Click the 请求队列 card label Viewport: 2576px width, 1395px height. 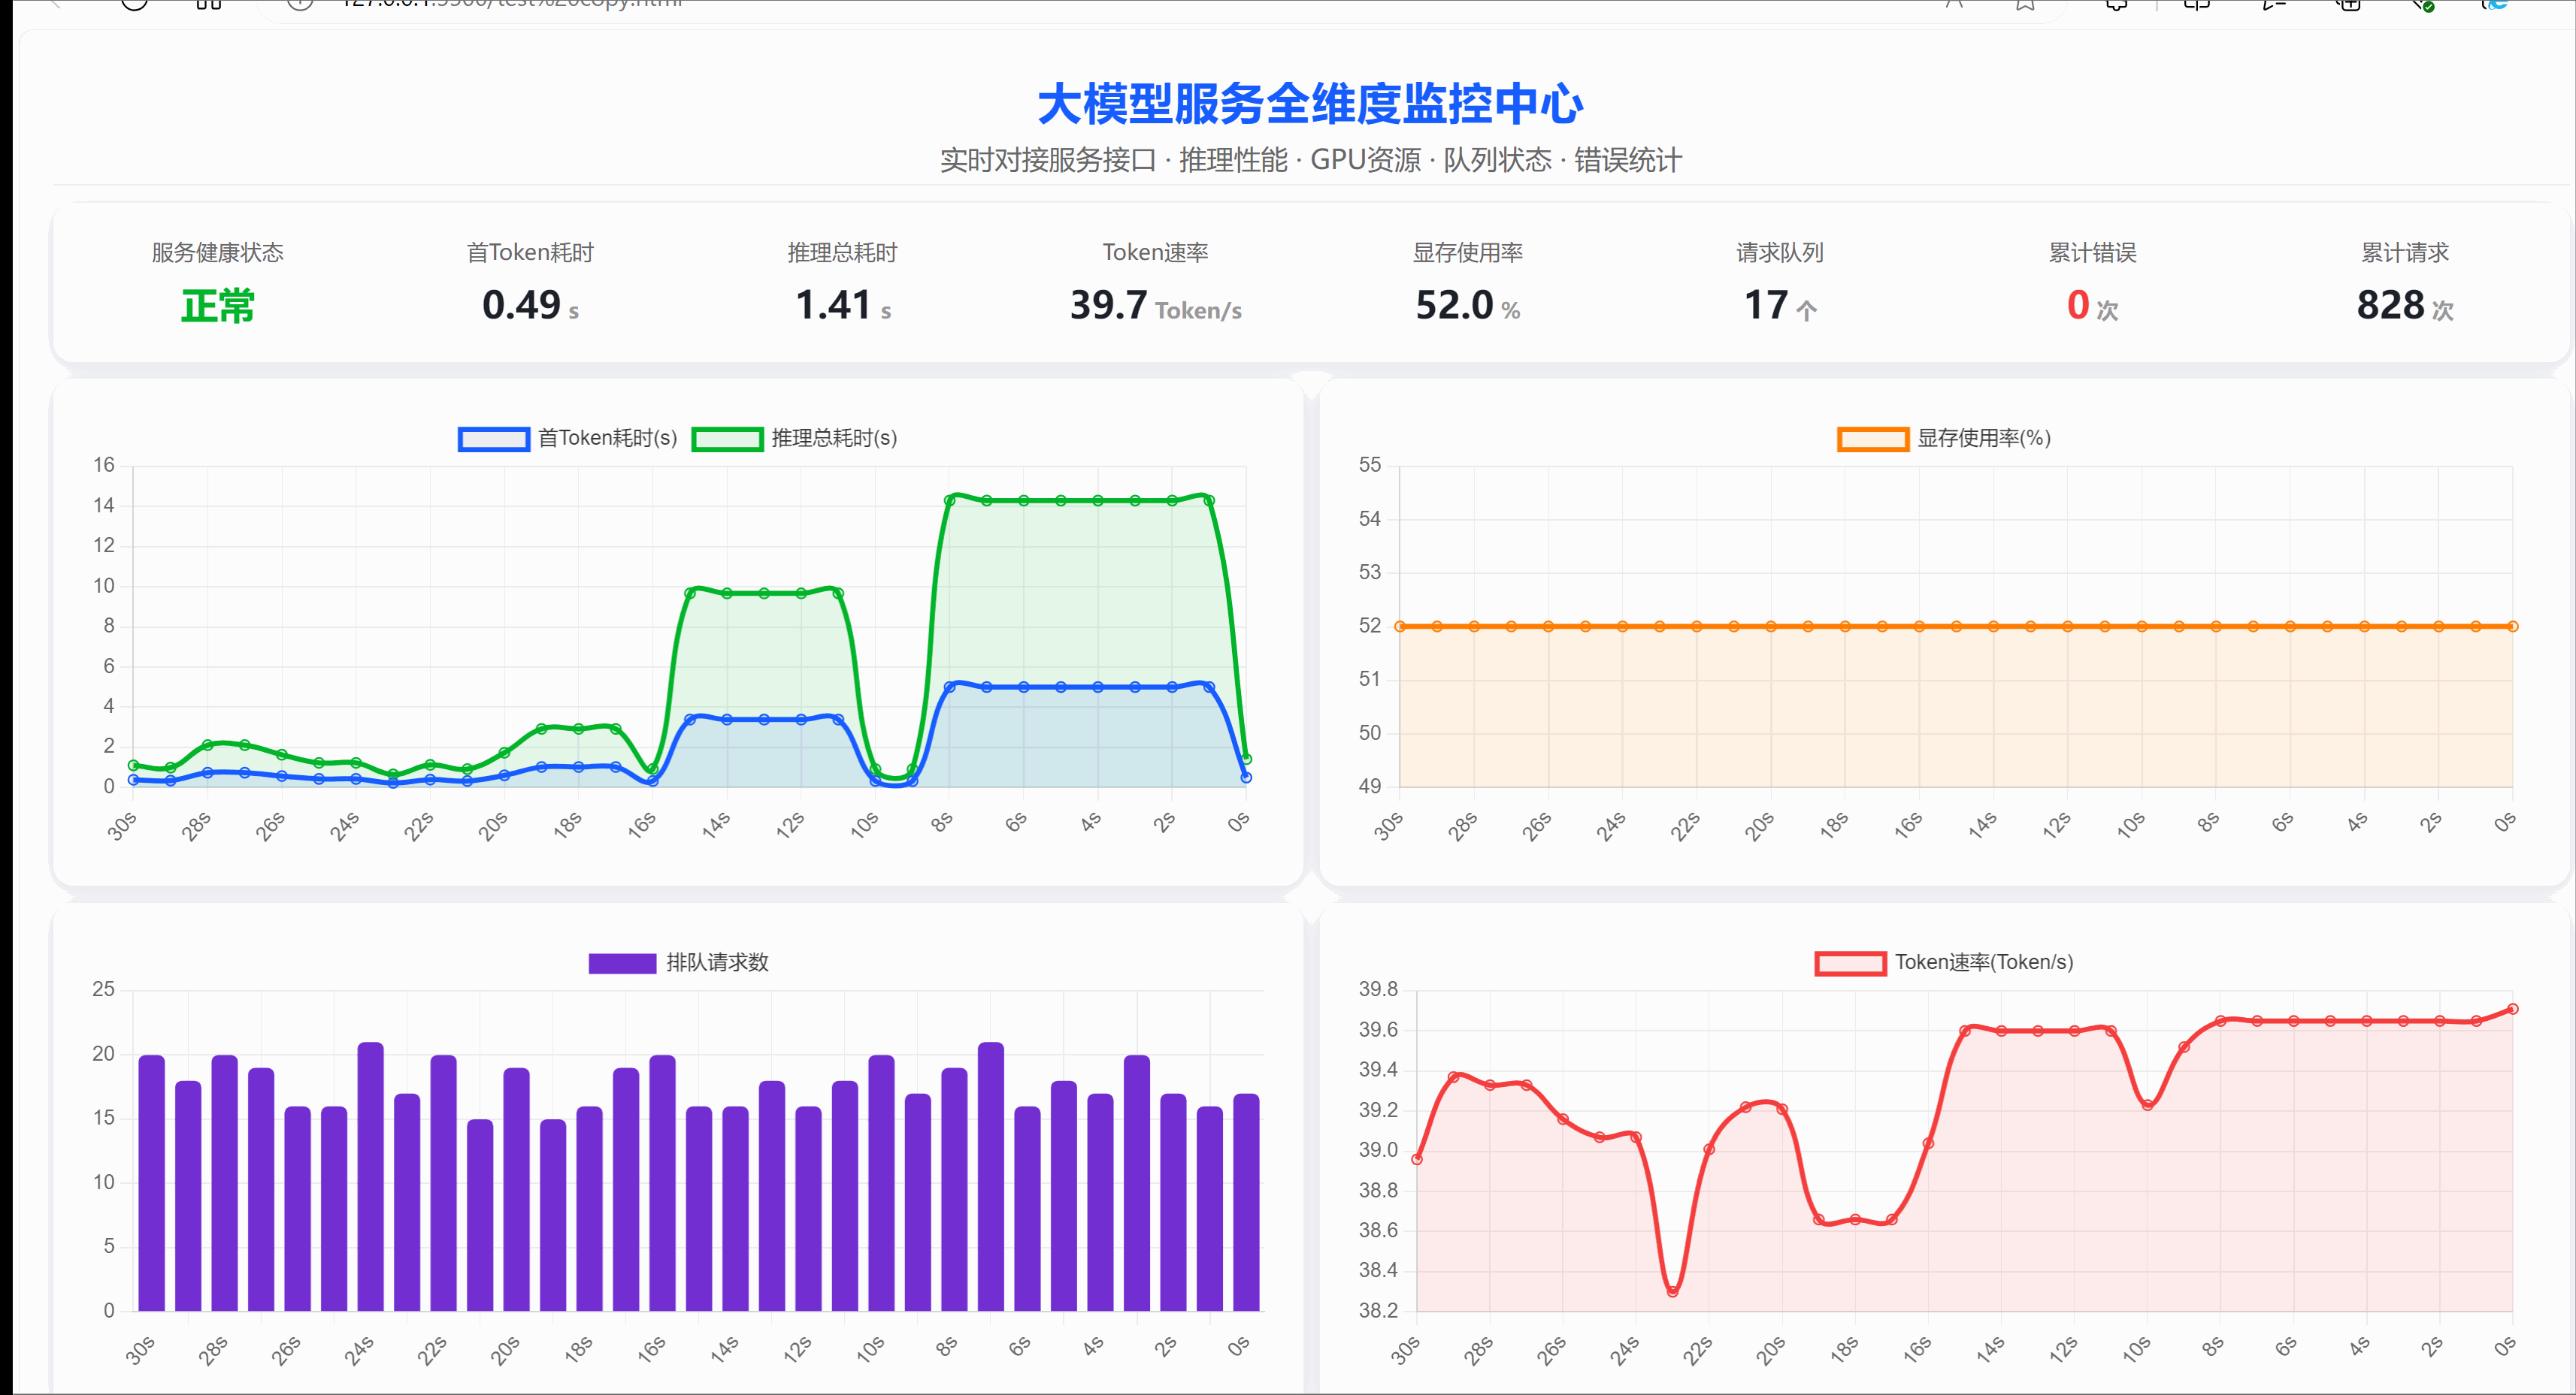(x=1780, y=253)
